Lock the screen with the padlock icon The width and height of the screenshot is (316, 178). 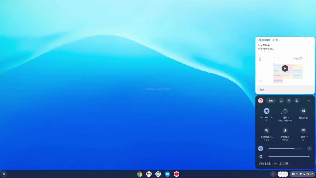point(289,101)
